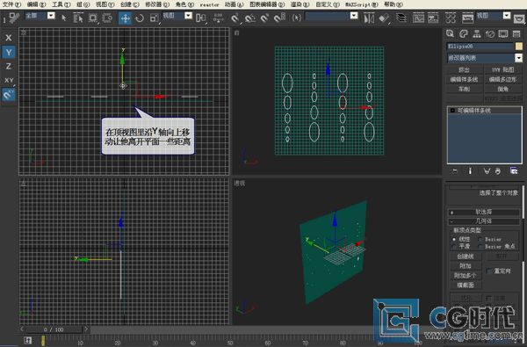Click the Select Object arrow tool
The image size is (527, 347).
coord(64,18)
